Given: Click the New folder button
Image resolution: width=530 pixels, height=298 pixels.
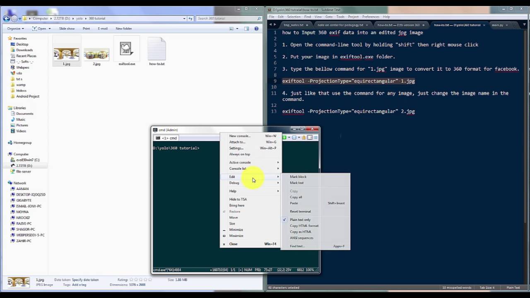Looking at the screenshot, I should click(x=123, y=29).
